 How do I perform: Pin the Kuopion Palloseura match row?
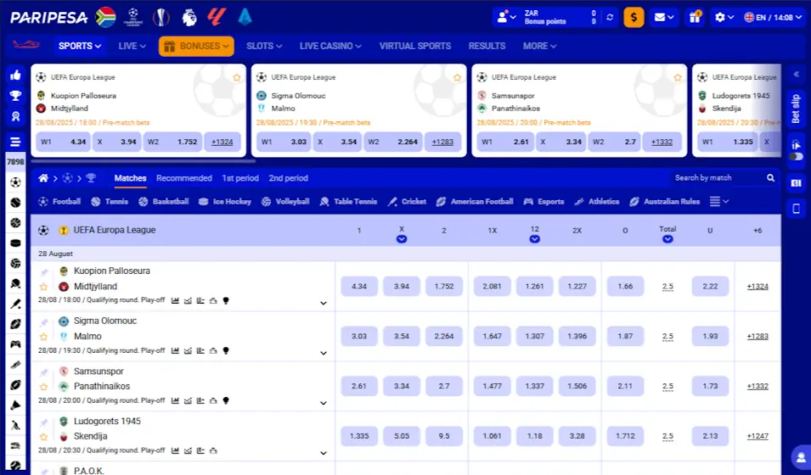(44, 272)
